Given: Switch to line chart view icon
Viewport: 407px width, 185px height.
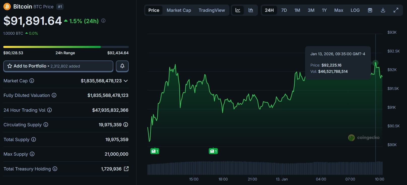Looking at the screenshot, I should coord(238,10).
